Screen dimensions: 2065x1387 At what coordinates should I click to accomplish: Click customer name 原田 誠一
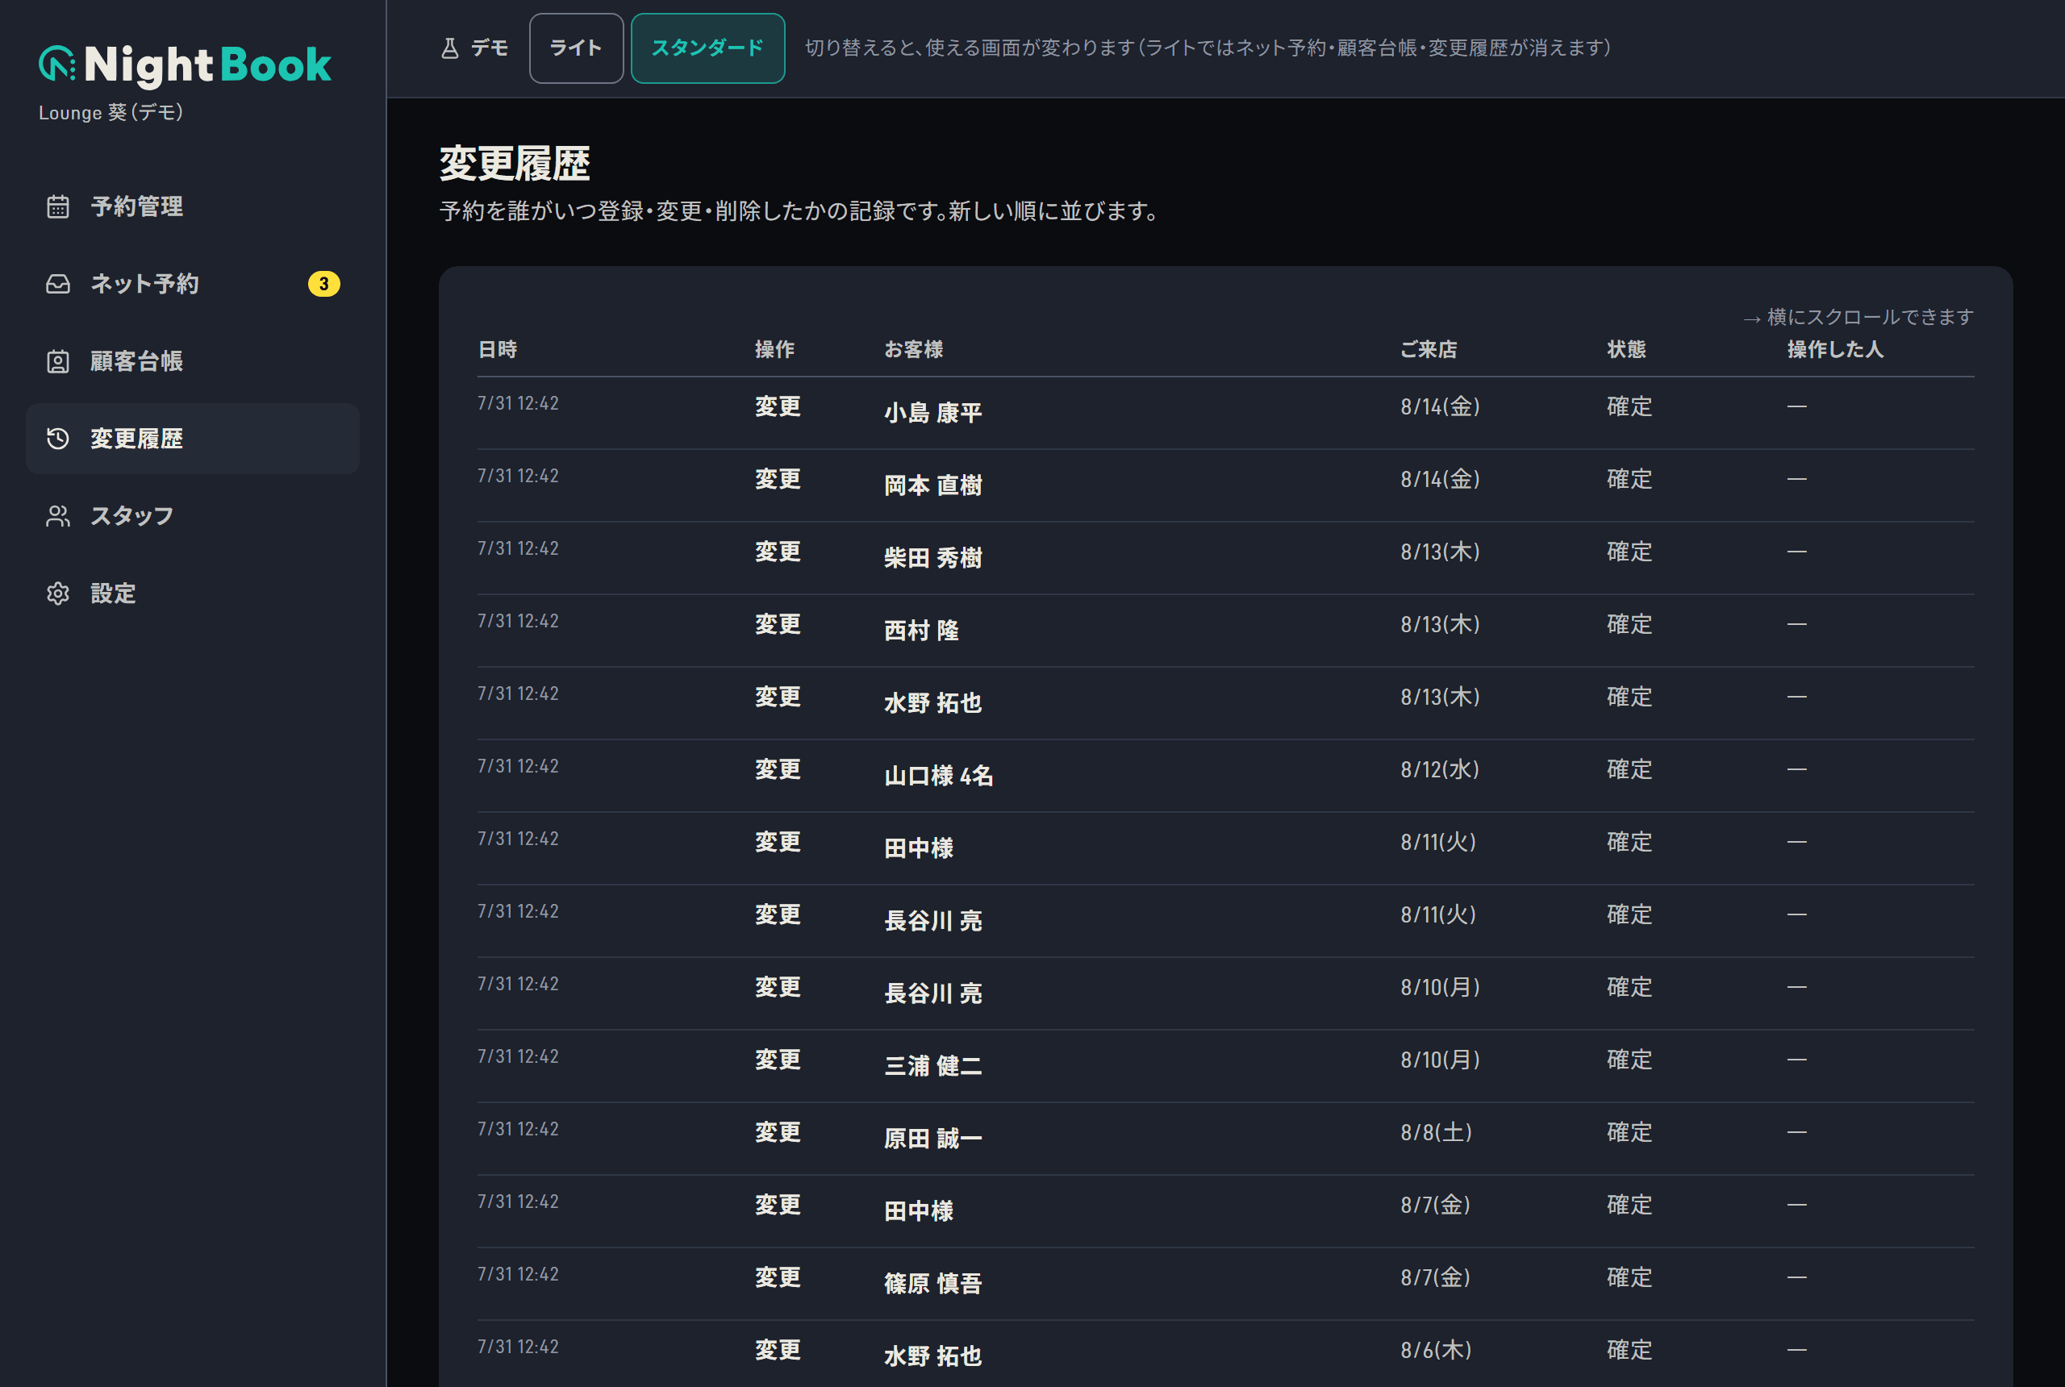click(932, 1139)
